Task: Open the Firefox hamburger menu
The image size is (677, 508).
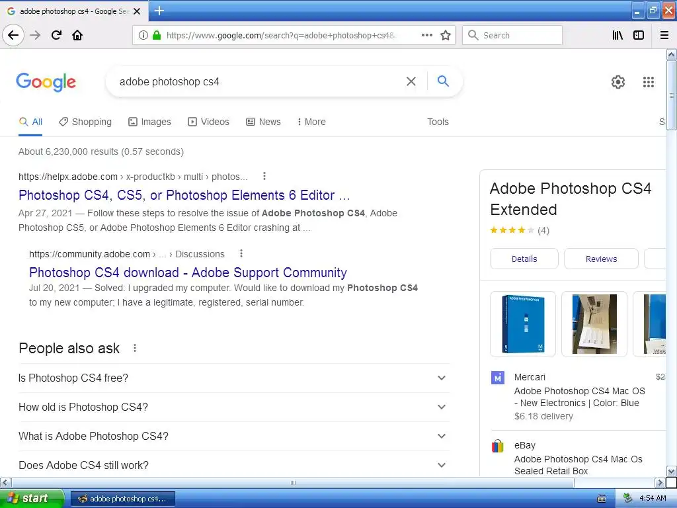Action: pos(664,35)
